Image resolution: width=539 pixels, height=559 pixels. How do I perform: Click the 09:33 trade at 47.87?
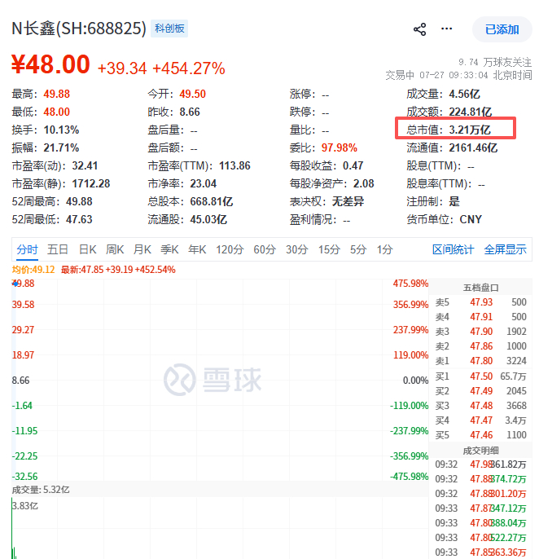coord(480,508)
